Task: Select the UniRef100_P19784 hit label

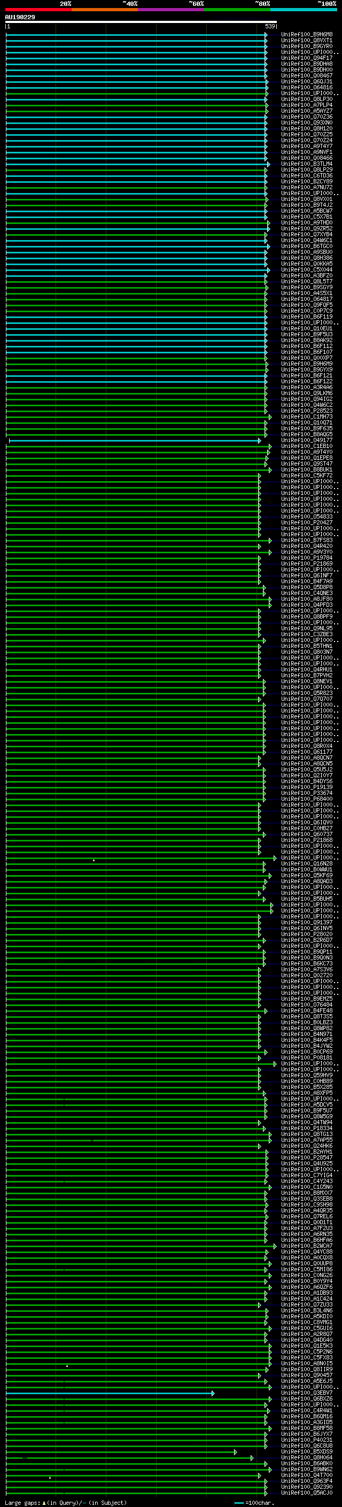Action: click(307, 558)
